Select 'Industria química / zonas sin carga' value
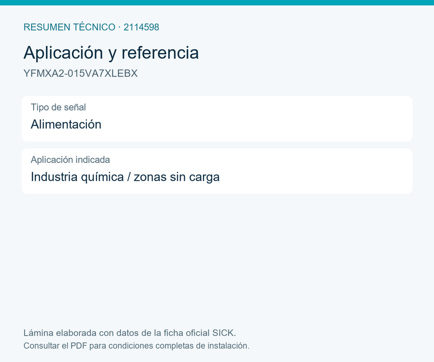This screenshot has height=362, width=434. pos(125,177)
